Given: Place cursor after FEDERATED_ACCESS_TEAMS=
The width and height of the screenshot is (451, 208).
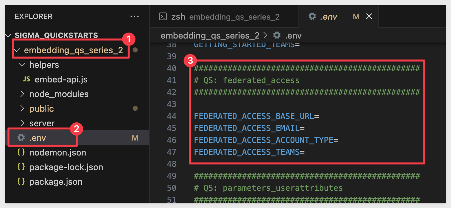Looking at the screenshot, I should (x=305, y=152).
